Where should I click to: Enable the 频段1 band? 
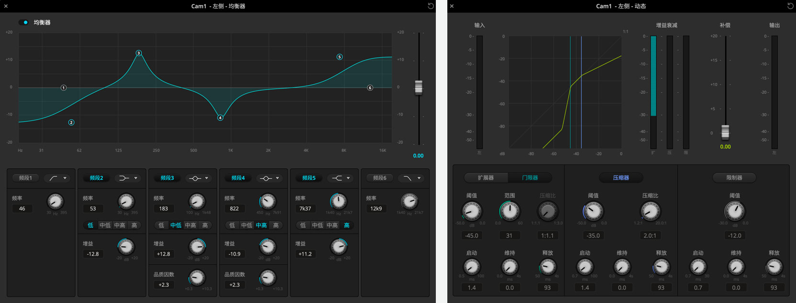(25, 178)
